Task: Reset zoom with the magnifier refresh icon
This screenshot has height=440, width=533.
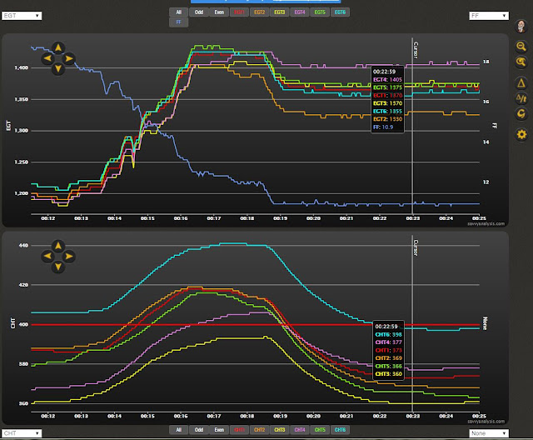Action: coord(521,62)
